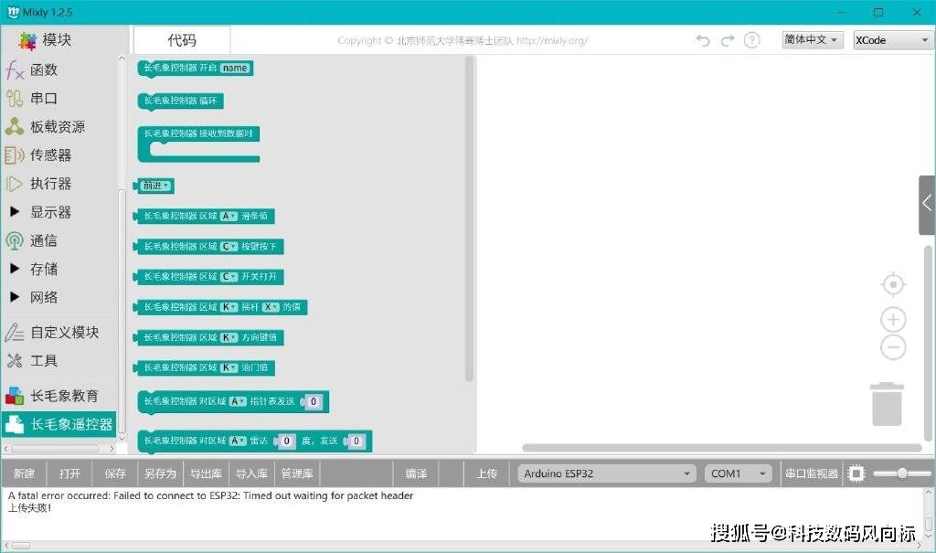Viewport: 936px width, 553px height.
Task: Click the 编译 compile button
Action: (416, 473)
